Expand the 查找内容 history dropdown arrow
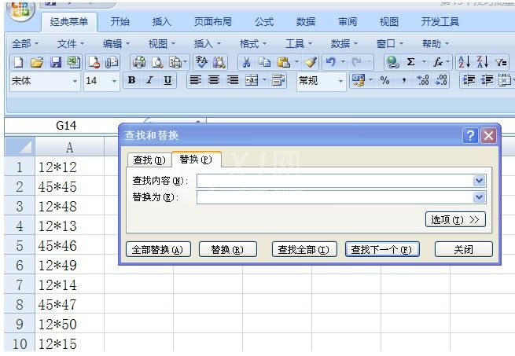 click(479, 181)
